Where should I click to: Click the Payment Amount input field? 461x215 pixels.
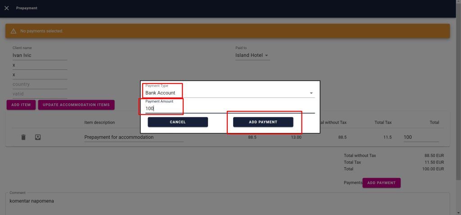pos(225,108)
